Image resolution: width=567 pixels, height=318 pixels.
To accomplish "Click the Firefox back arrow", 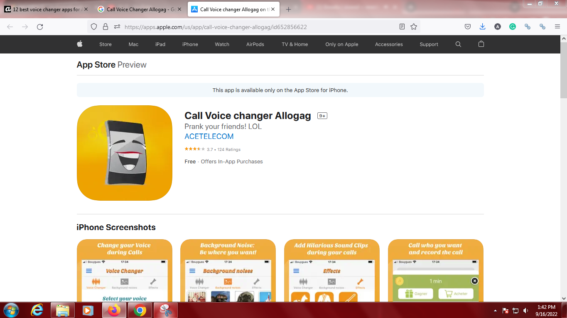I will pos(10,27).
